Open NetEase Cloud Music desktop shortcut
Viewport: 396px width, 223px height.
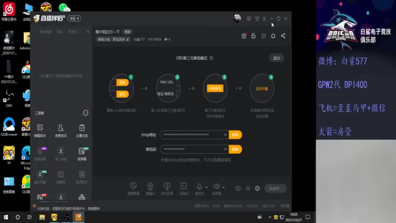[x=9, y=11]
